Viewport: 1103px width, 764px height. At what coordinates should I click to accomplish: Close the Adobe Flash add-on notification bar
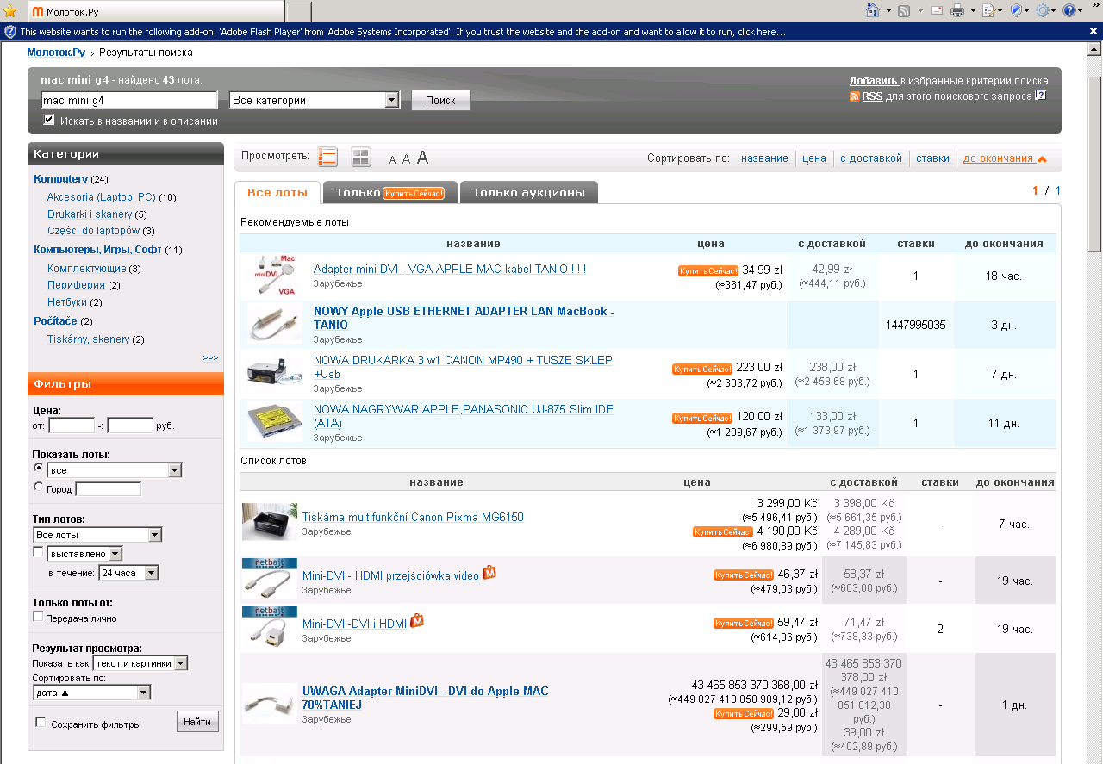(x=1094, y=31)
